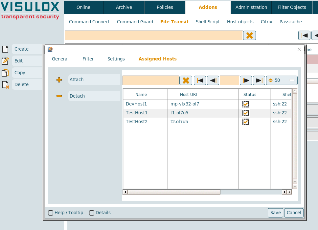Click the orange minus Detach icon
This screenshot has height=230, width=318.
(x=59, y=96)
